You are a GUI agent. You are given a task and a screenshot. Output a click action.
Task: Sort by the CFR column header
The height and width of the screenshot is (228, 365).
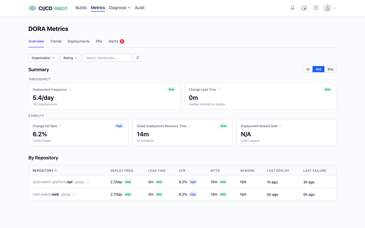tap(182, 170)
